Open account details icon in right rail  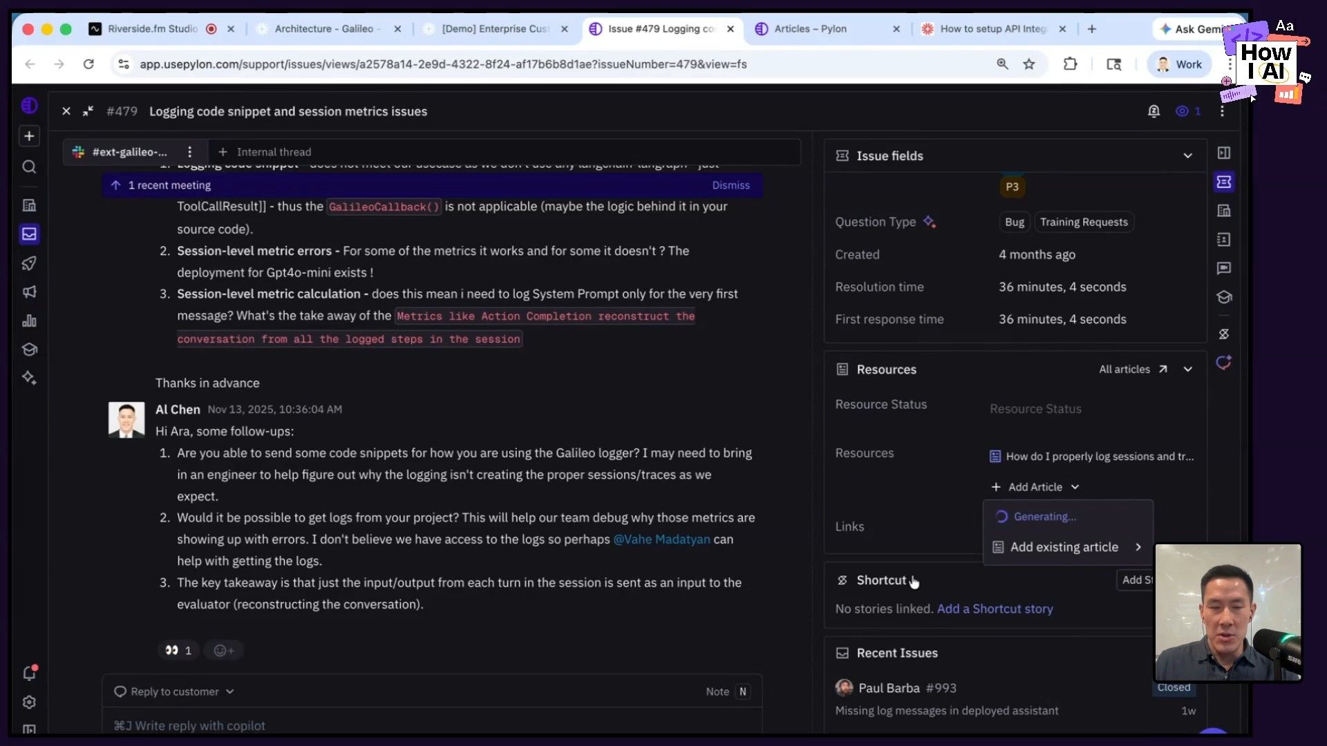coord(1224,211)
